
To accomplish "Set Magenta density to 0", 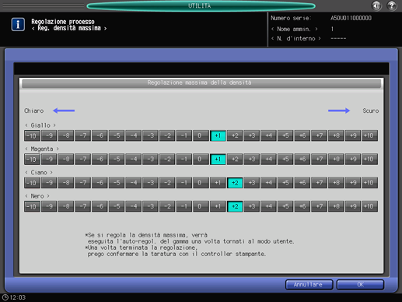I will (201, 160).
